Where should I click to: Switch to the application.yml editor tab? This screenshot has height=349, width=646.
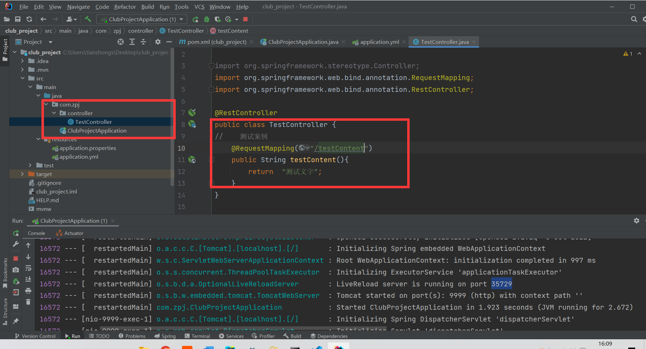click(x=379, y=42)
